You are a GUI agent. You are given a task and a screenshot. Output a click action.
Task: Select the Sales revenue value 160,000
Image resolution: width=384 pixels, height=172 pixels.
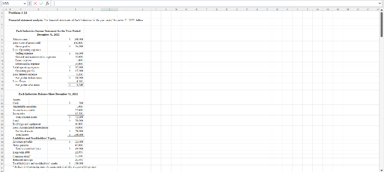(x=78, y=39)
